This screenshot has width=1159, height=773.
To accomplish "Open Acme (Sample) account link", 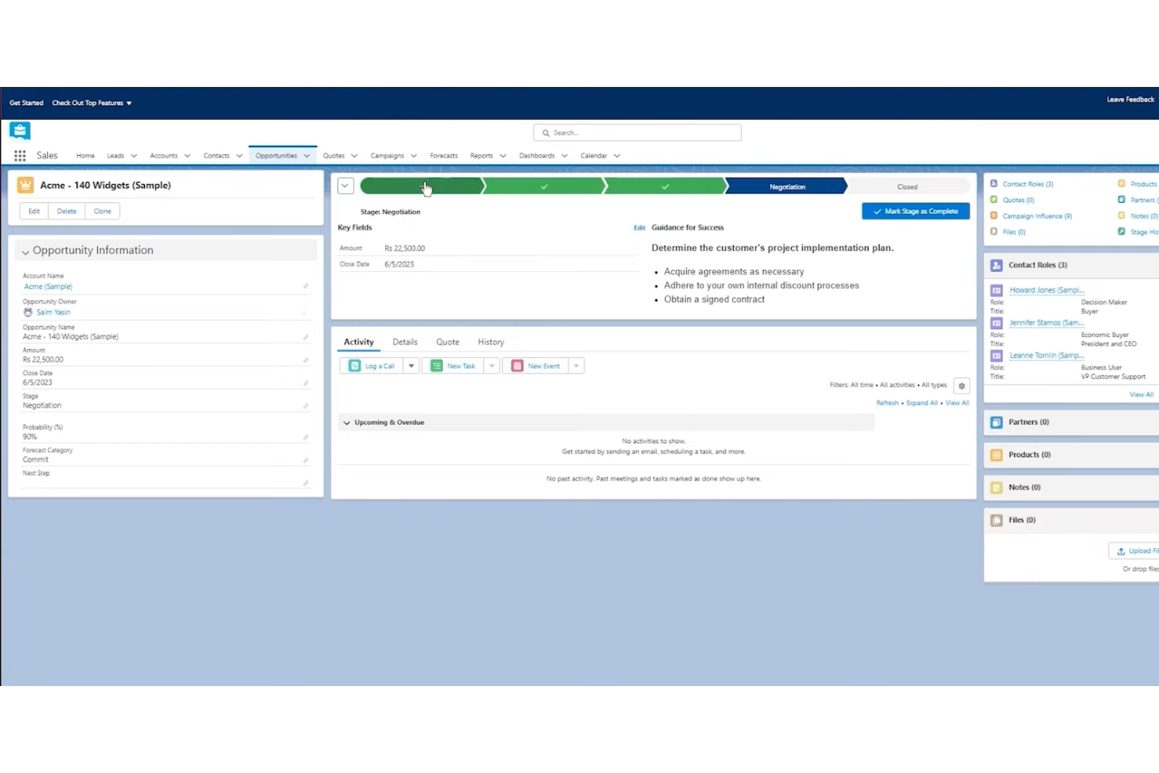I will [48, 287].
